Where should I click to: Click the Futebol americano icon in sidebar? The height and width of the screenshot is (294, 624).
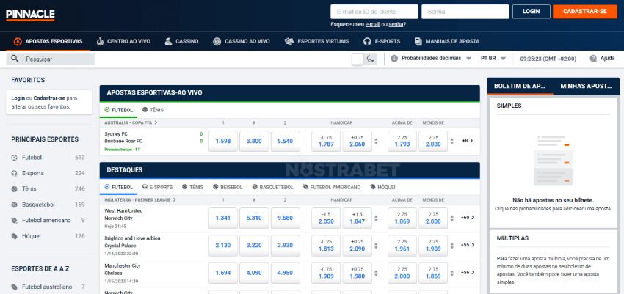coord(15,220)
